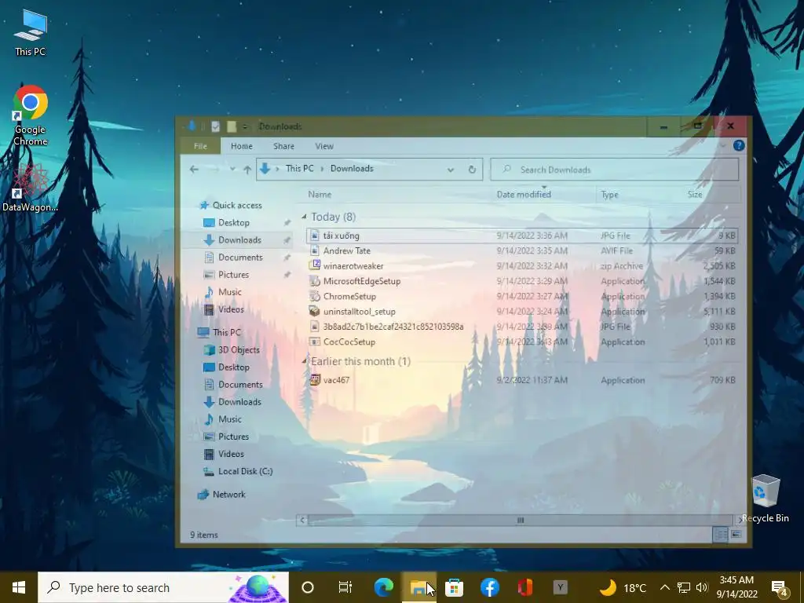Select the tải xuống JPG file
Viewport: 804px width, 603px height.
pos(522,236)
